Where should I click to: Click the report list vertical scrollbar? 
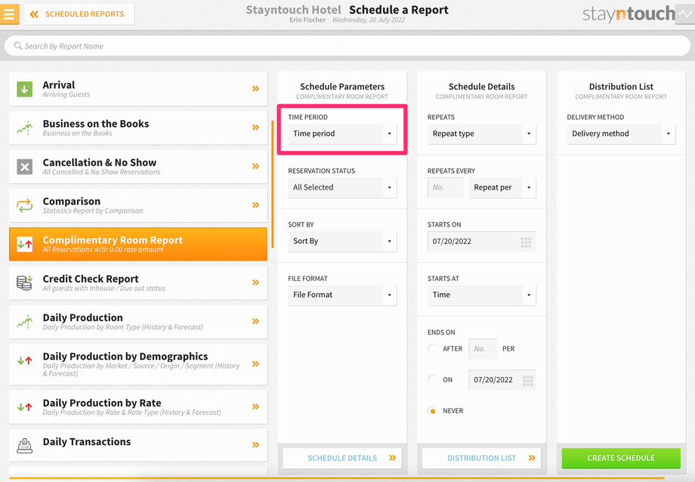[x=273, y=184]
